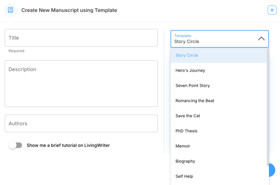The width and height of the screenshot is (280, 185).
Task: Enable the brief LivingWriter tutorial toggle
Action: (16, 145)
